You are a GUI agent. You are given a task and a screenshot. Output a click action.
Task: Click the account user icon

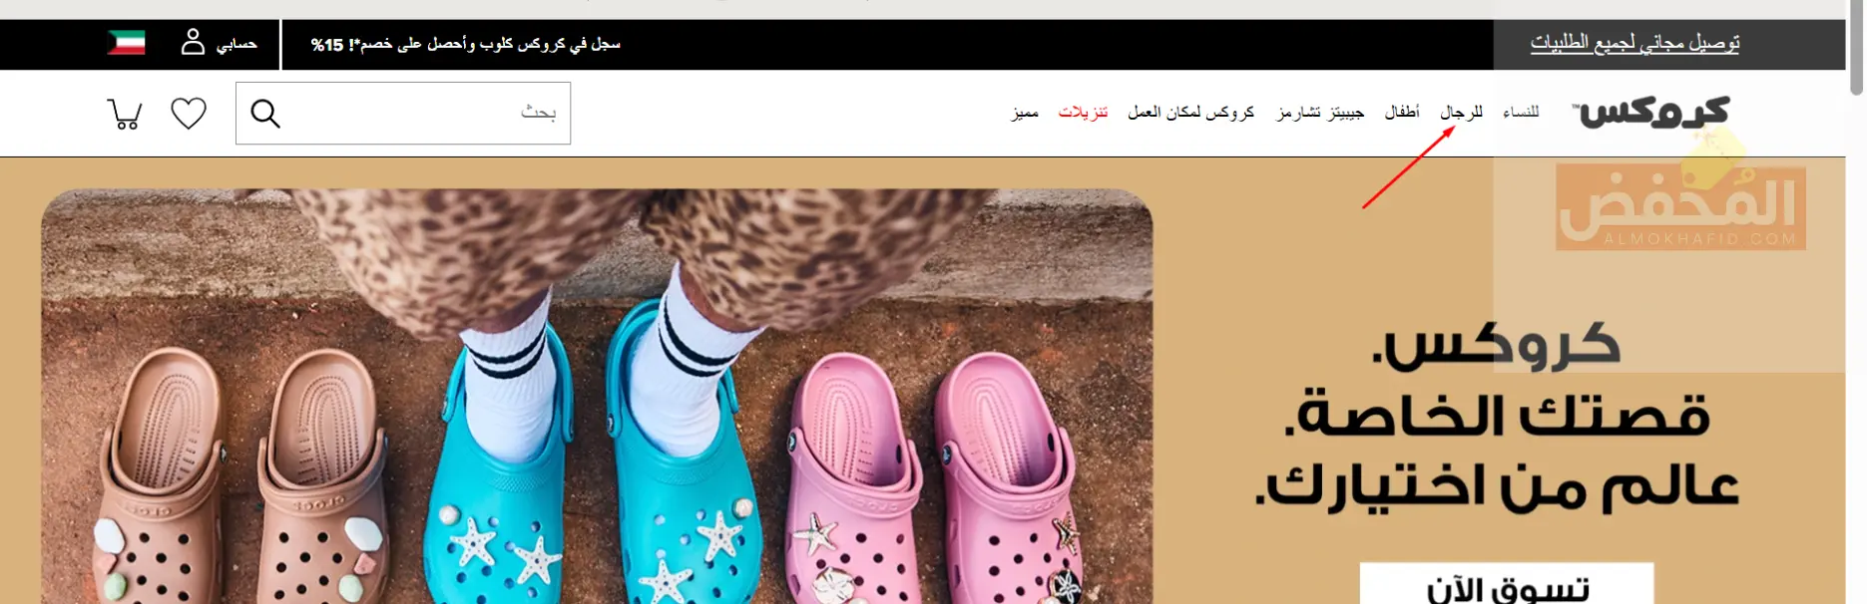pos(193,42)
